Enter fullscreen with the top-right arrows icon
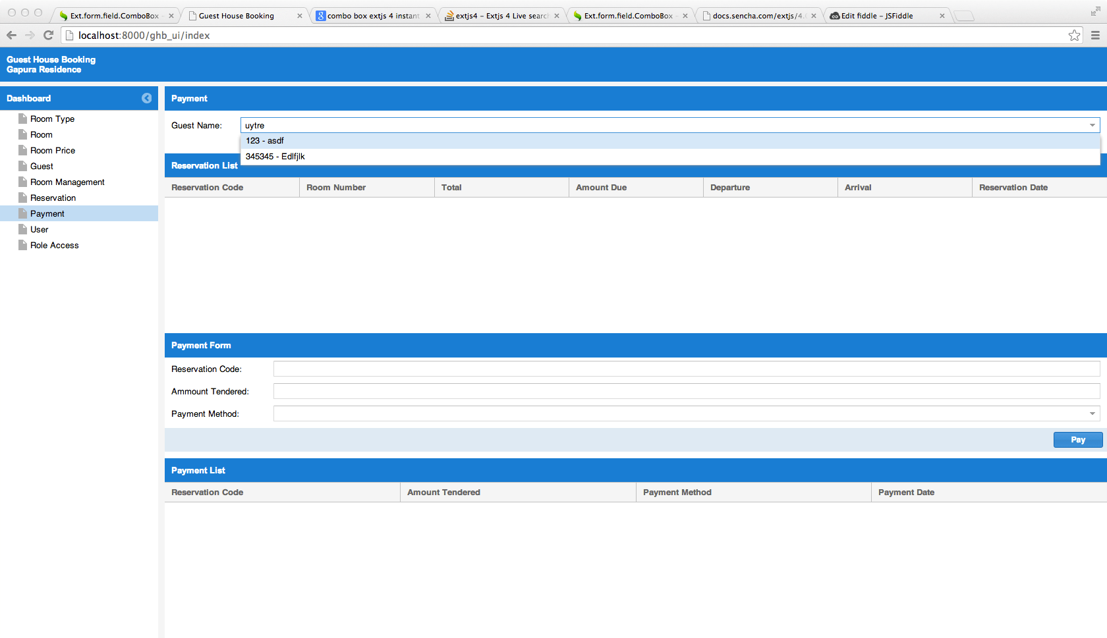Image resolution: width=1107 pixels, height=638 pixels. pyautogui.click(x=1095, y=11)
